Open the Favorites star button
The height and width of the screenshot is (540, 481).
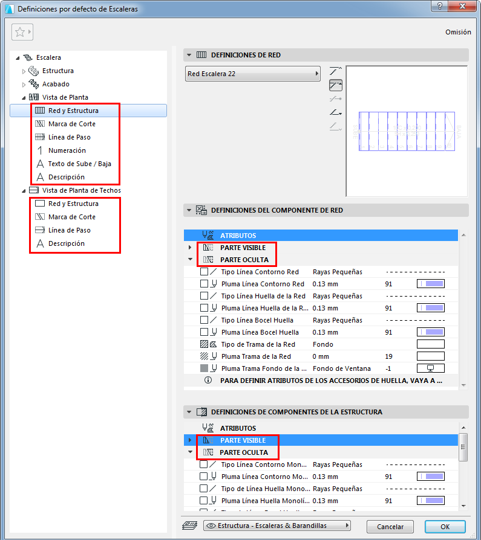tap(22, 32)
